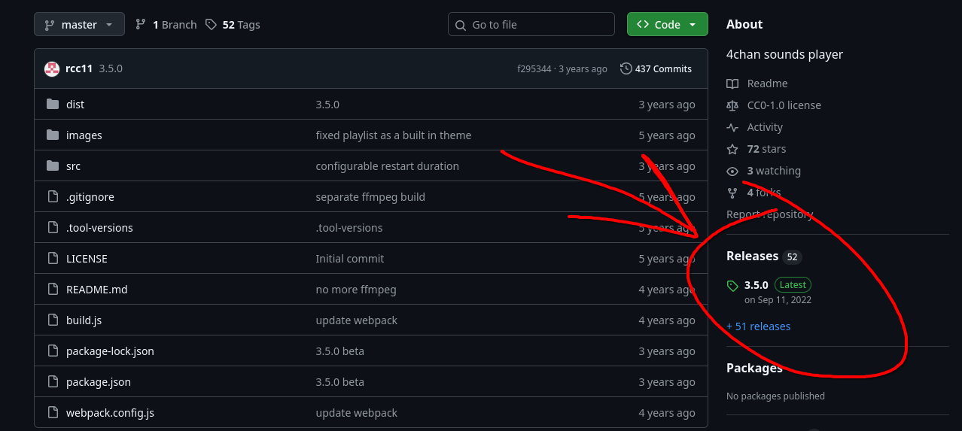Click the dist folder icon

53,105
